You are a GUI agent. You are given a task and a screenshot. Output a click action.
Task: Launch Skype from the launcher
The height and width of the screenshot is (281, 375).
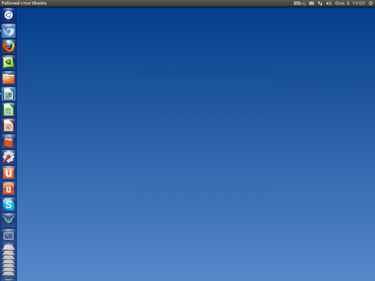pyautogui.click(x=9, y=204)
